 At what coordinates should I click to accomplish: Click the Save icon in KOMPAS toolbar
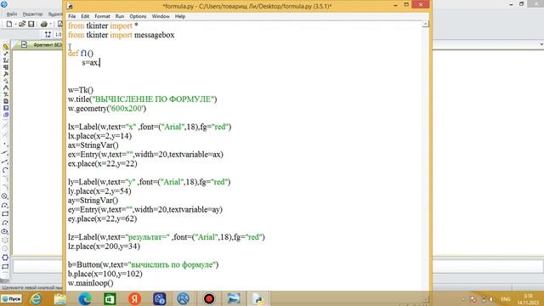pyautogui.click(x=31, y=24)
